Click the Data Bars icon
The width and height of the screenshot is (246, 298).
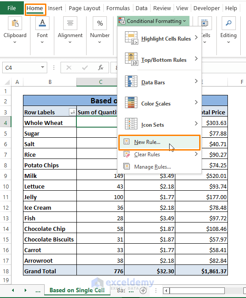coord(131,81)
